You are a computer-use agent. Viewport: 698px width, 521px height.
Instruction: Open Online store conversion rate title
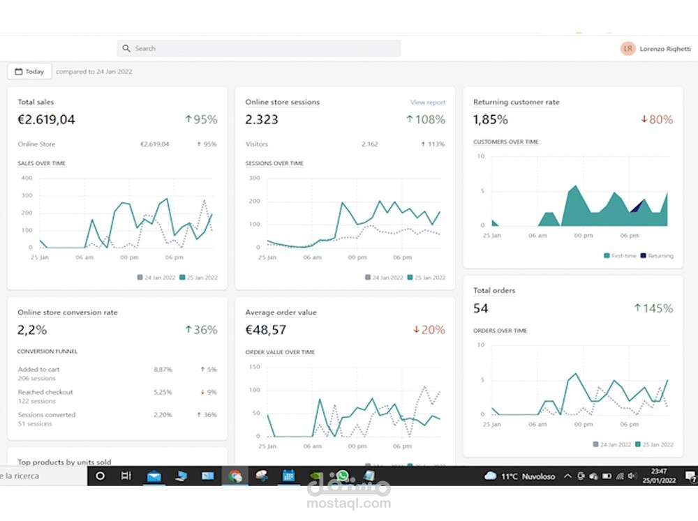coord(68,312)
